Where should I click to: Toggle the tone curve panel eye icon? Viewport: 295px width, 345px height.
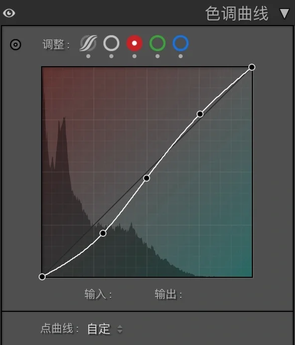9,13
